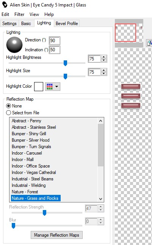Open the highlight color grid picker

(50, 86)
